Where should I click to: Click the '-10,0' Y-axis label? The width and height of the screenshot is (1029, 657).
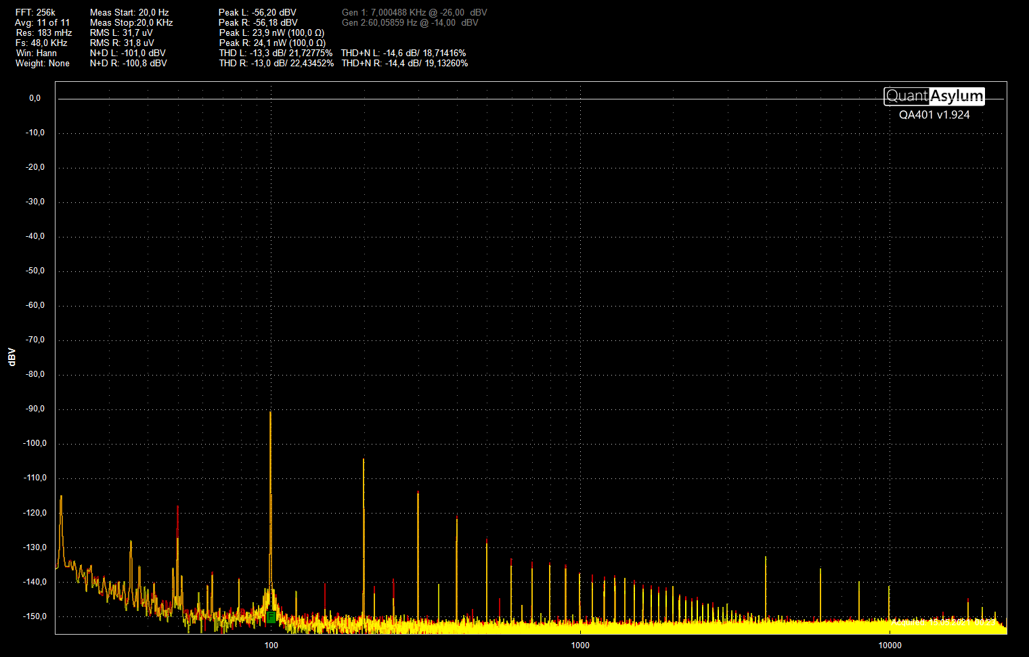point(35,133)
